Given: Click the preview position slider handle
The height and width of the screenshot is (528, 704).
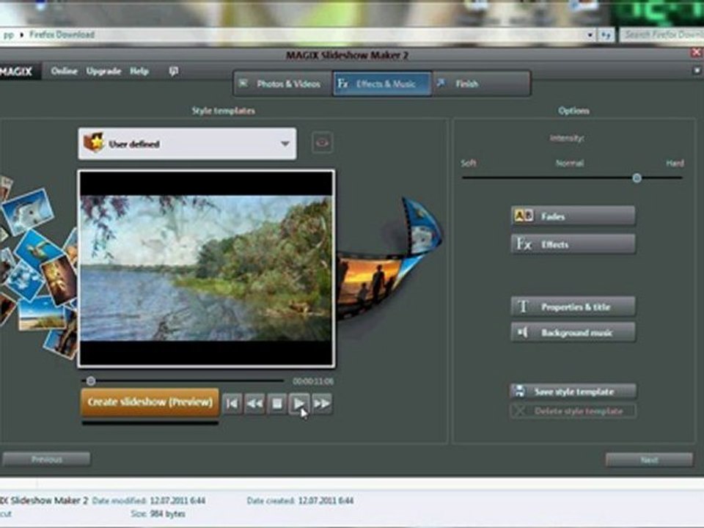Looking at the screenshot, I should tap(91, 381).
